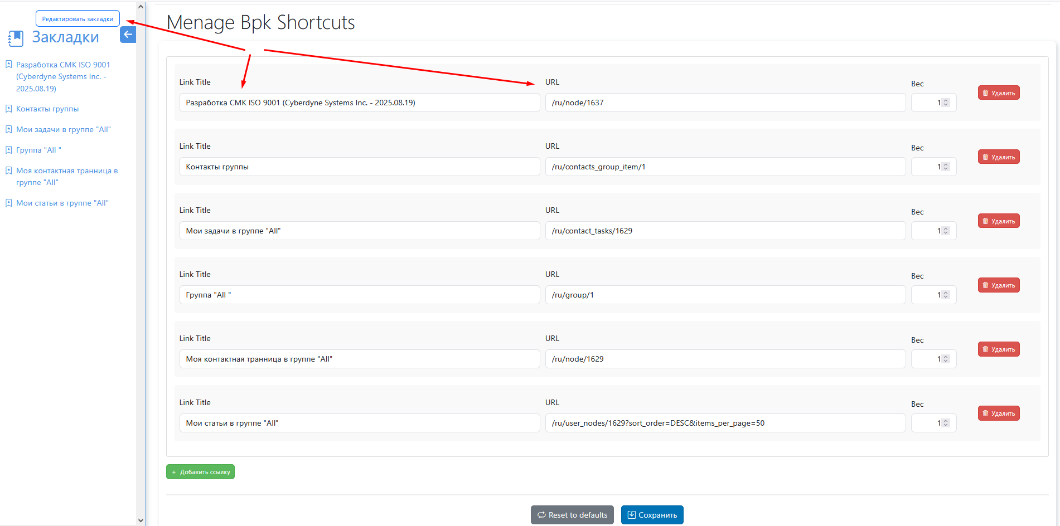Screen dimensions: 1060x526
Task: Click the Закладки notebook icon in sidebar
Action: [x=16, y=38]
